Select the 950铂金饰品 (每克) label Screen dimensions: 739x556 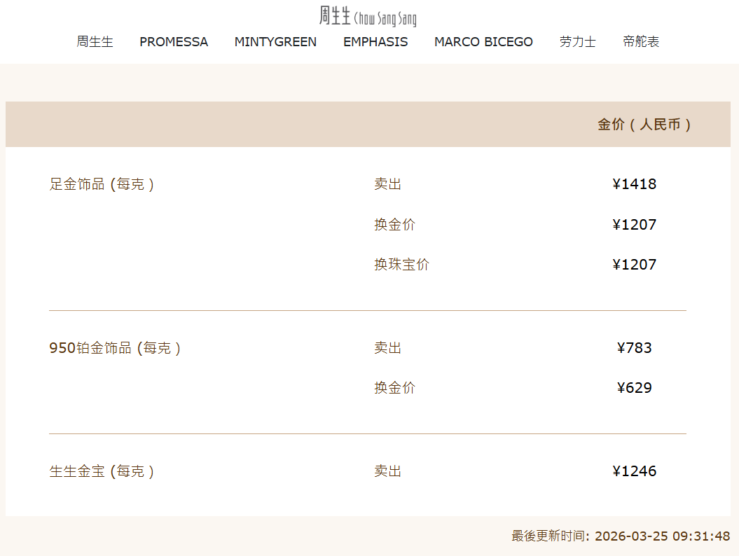(115, 348)
